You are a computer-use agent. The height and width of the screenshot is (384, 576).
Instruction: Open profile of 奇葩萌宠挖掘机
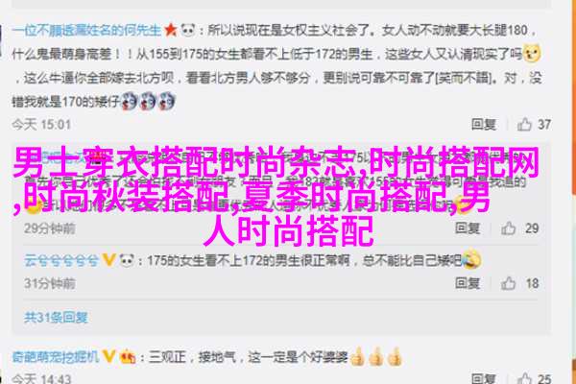56,356
